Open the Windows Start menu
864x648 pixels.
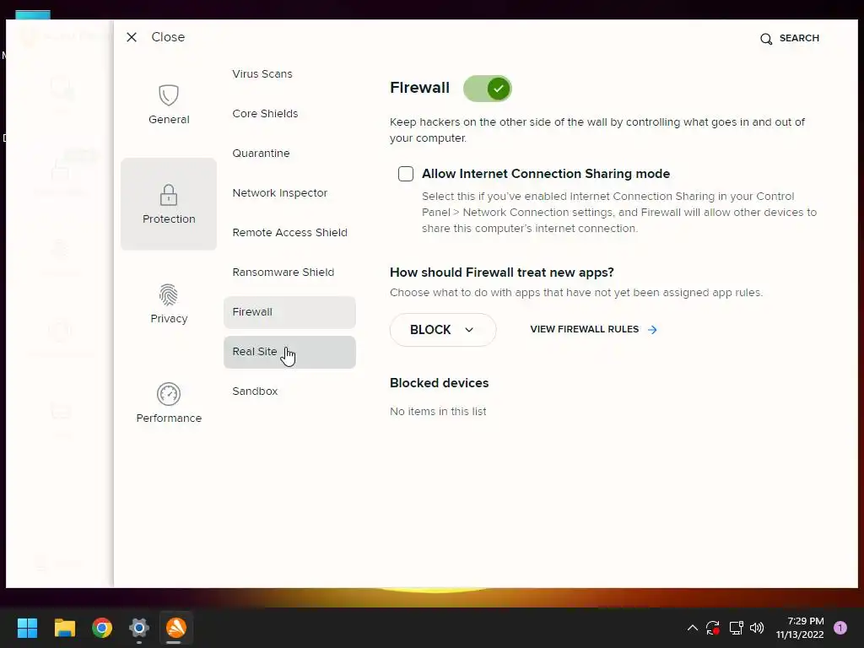coord(27,628)
